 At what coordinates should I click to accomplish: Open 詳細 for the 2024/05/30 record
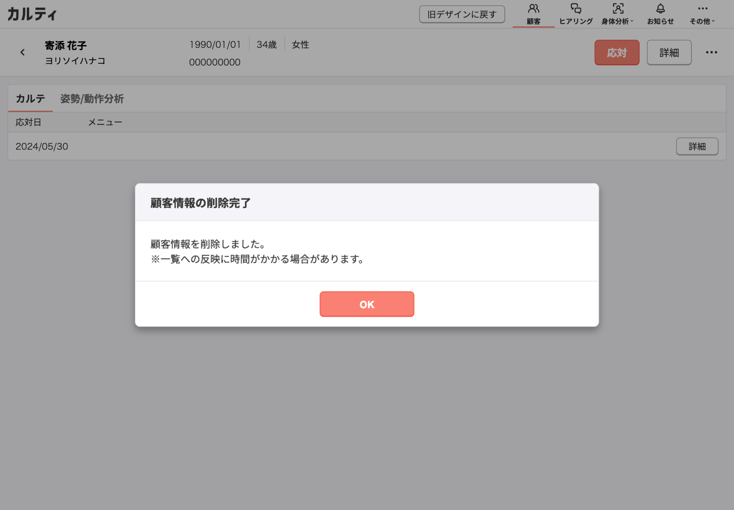click(x=697, y=146)
